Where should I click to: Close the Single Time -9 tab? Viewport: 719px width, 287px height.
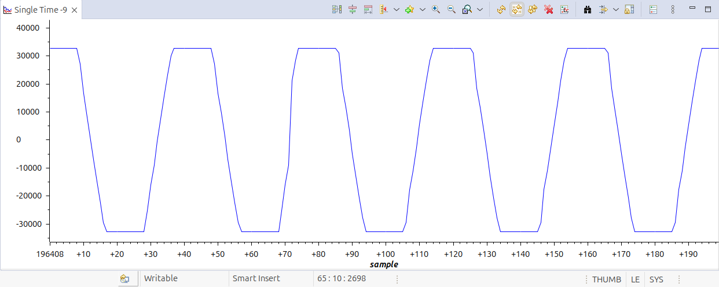pos(74,10)
